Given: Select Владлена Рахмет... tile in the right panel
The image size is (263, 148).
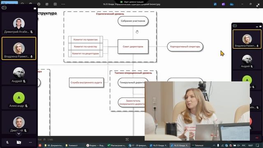Looking at the screenshot, I should click(247, 39).
